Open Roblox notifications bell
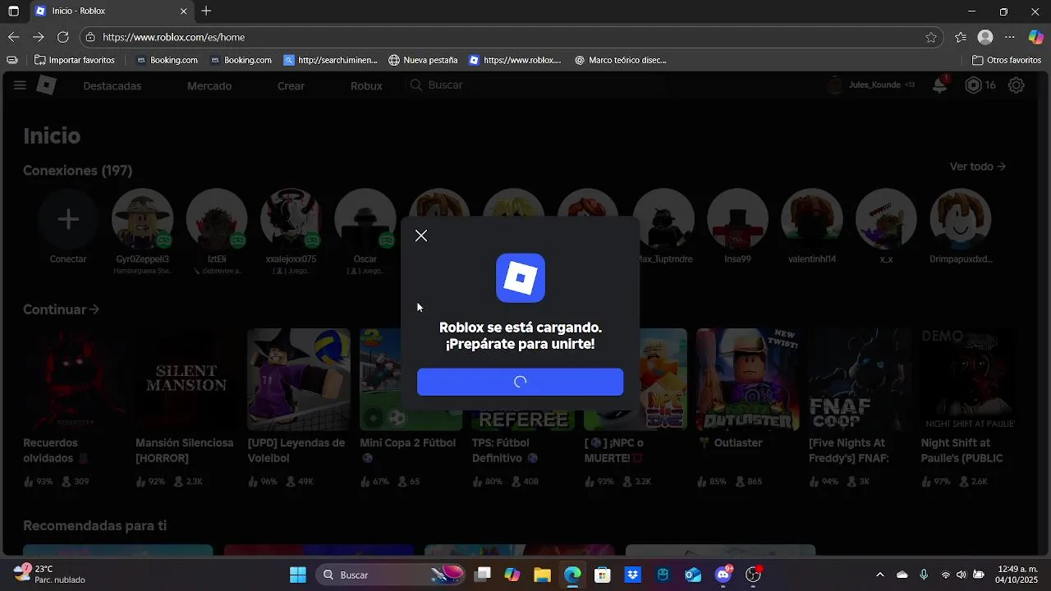The width and height of the screenshot is (1051, 591). pyautogui.click(x=940, y=85)
